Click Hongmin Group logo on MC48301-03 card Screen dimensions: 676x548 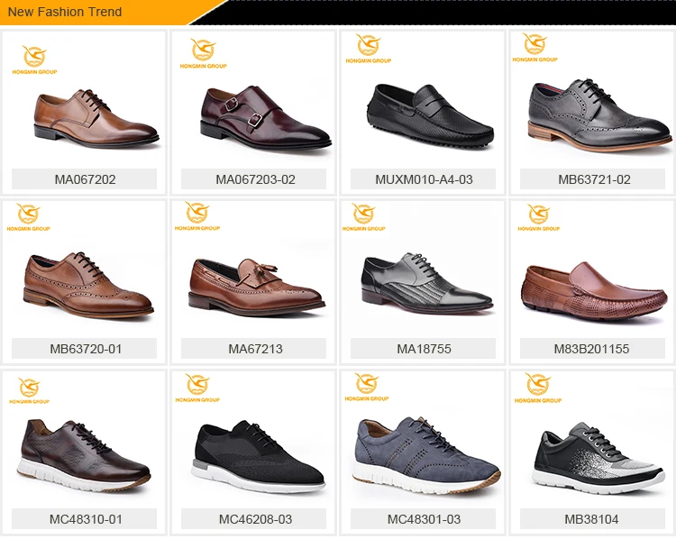point(367,387)
